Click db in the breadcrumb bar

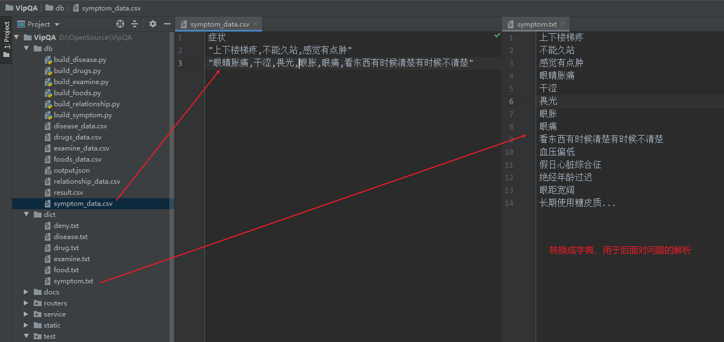(x=54, y=8)
